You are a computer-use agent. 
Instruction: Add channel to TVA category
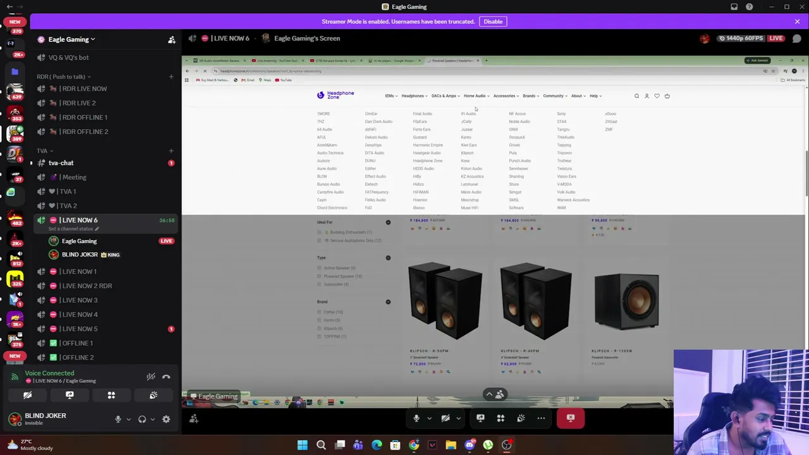click(x=171, y=151)
